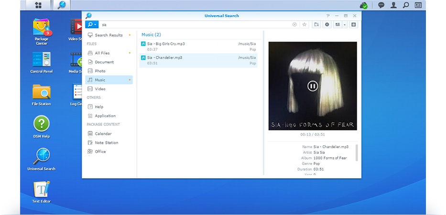This screenshot has width=446, height=215.
Task: Click the metadata panel scrollbar
Action: pos(357,153)
